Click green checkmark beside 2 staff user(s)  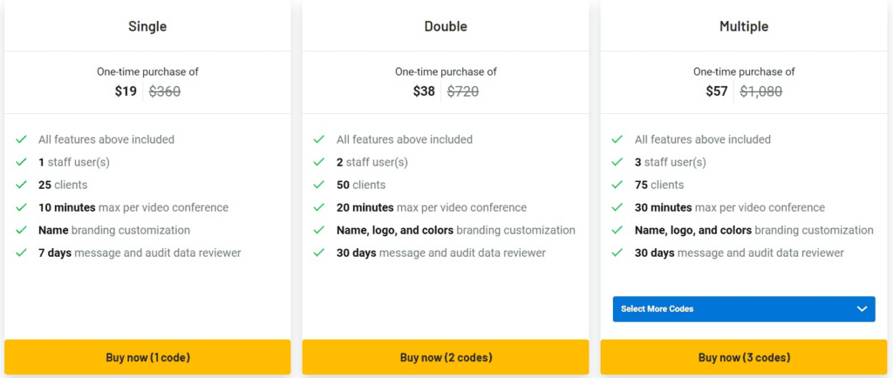(x=319, y=162)
